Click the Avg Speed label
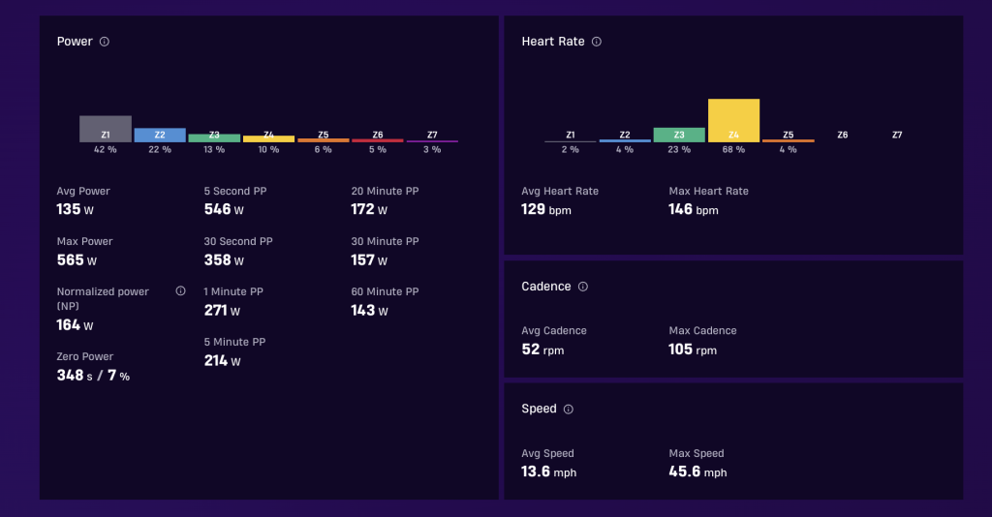The image size is (992, 517). coord(548,454)
